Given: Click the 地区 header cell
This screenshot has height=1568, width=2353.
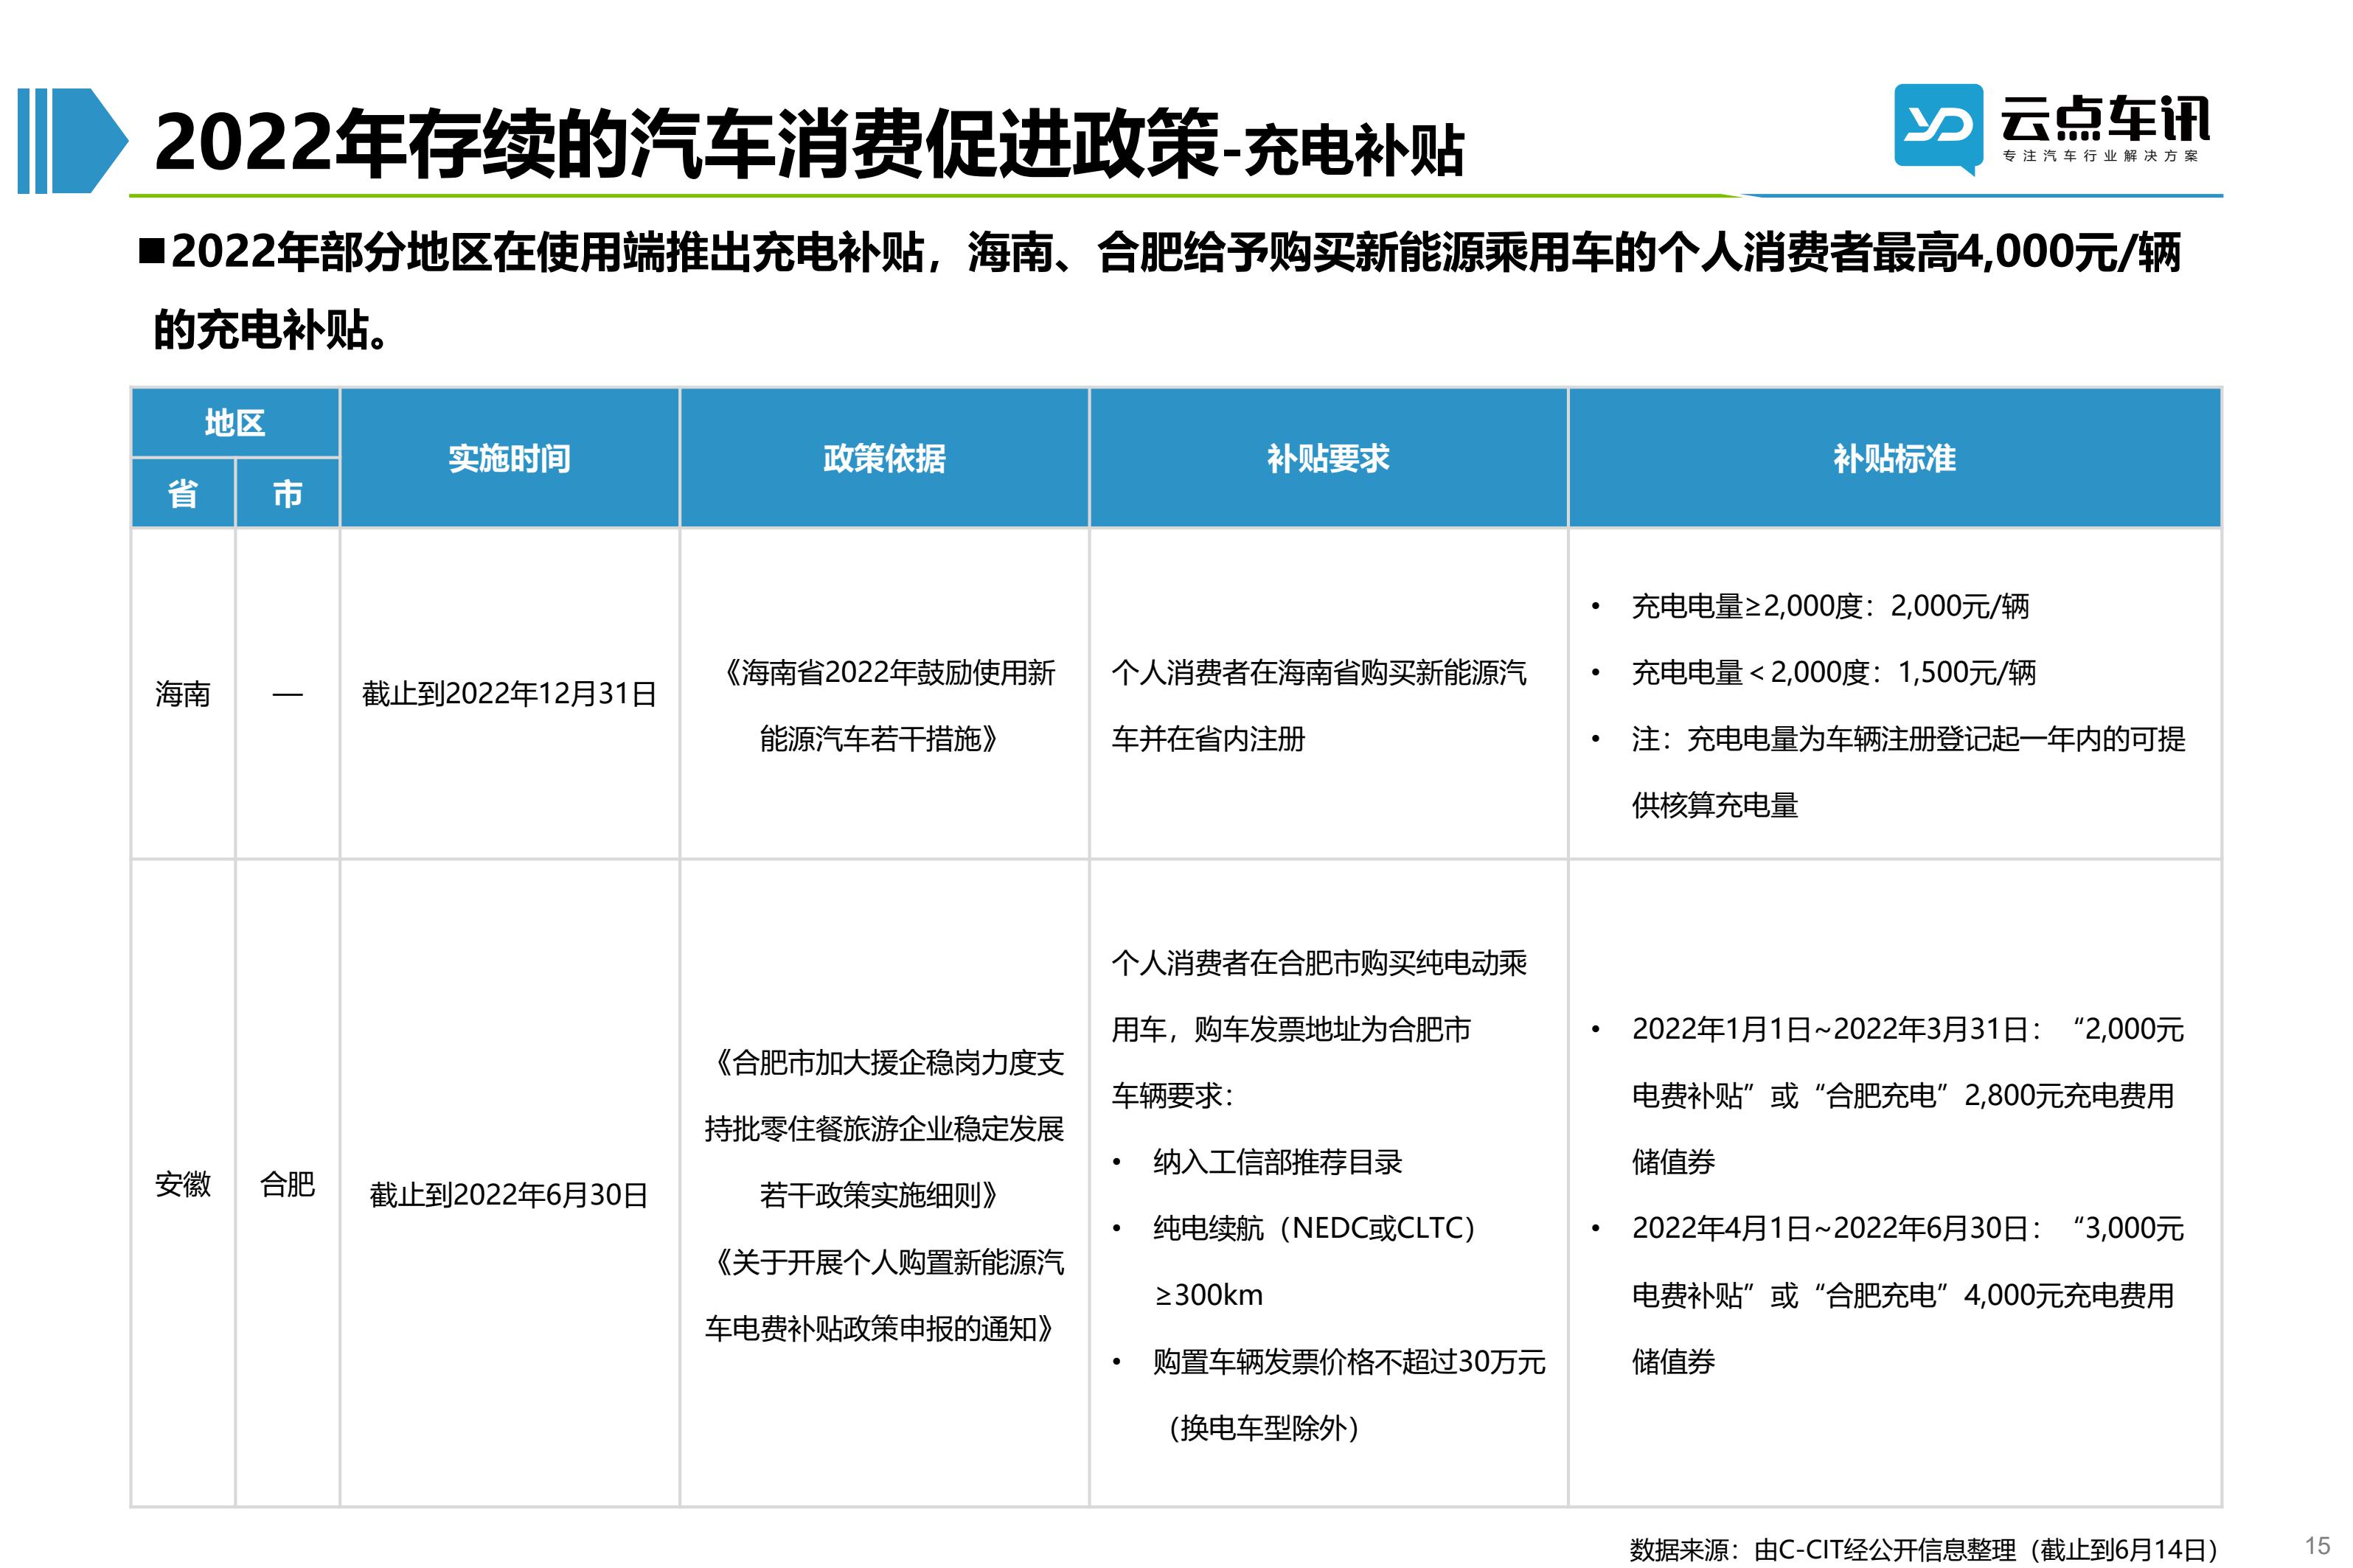Looking at the screenshot, I should (235, 423).
